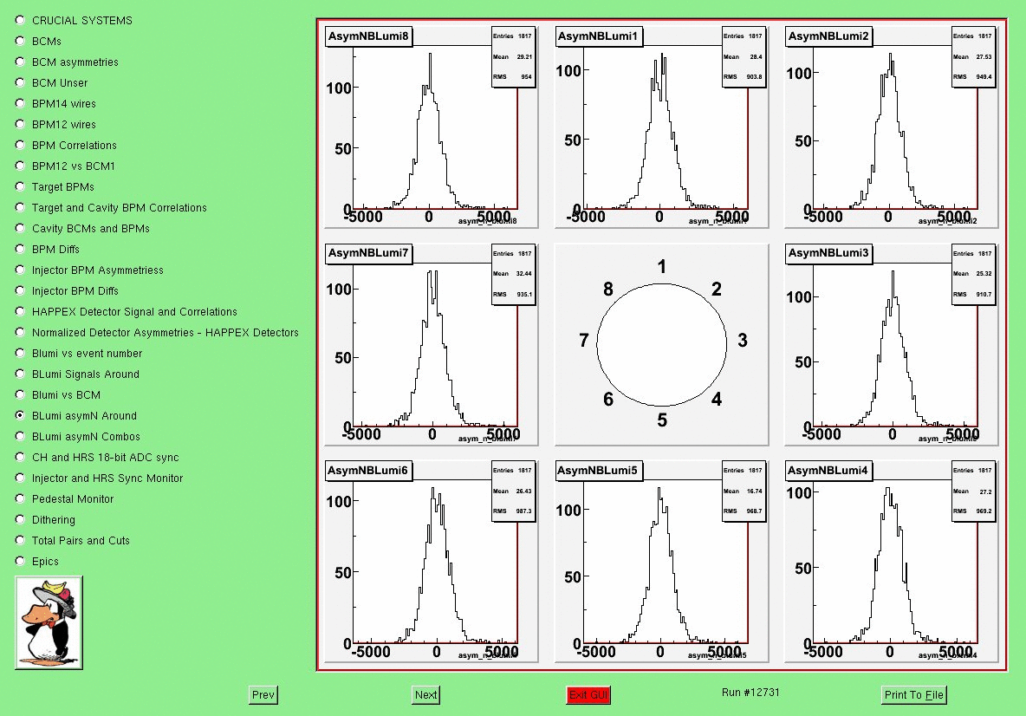The width and height of the screenshot is (1026, 716).
Task: Choose Total Pairs and Cuts
Action: (20, 541)
